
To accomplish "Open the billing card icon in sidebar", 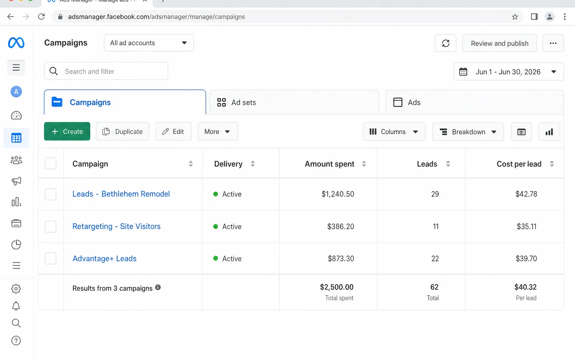I will click(x=16, y=223).
